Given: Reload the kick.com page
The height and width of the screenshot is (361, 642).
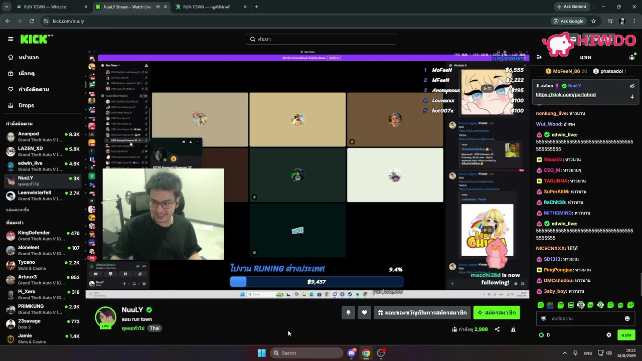Looking at the screenshot, I should point(32,21).
